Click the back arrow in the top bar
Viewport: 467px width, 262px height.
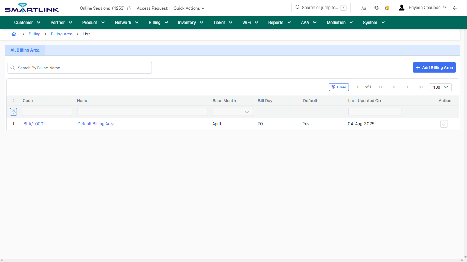455,8
